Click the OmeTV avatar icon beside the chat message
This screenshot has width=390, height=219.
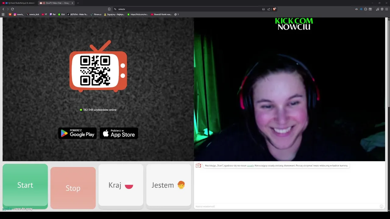(x=198, y=165)
